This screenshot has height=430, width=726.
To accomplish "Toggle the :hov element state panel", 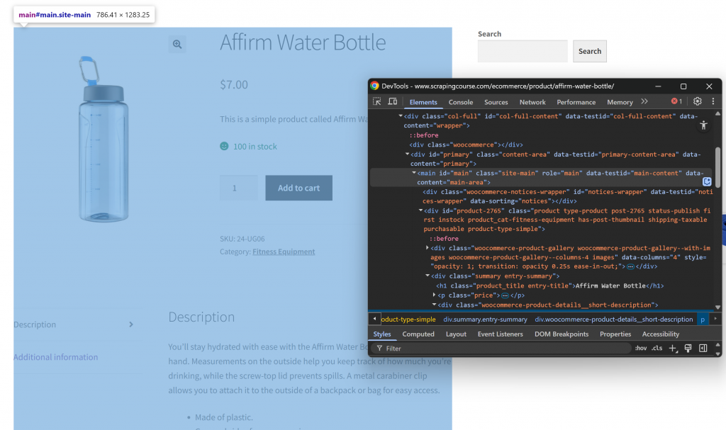I will (x=641, y=349).
